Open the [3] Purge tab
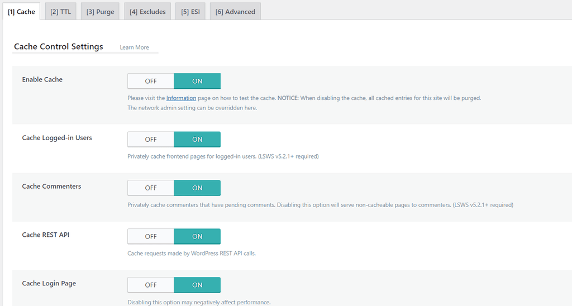 [100, 12]
